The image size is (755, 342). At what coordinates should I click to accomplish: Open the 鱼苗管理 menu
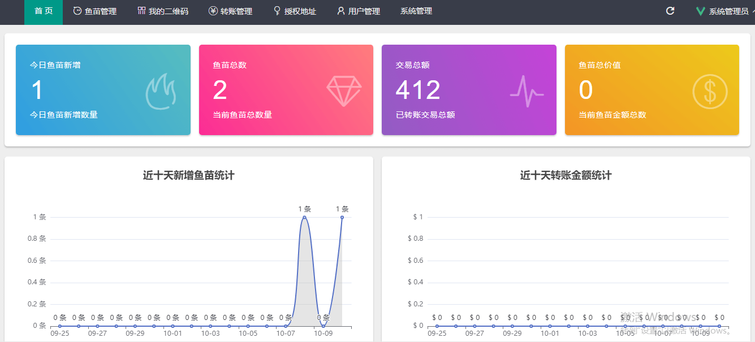coord(95,11)
